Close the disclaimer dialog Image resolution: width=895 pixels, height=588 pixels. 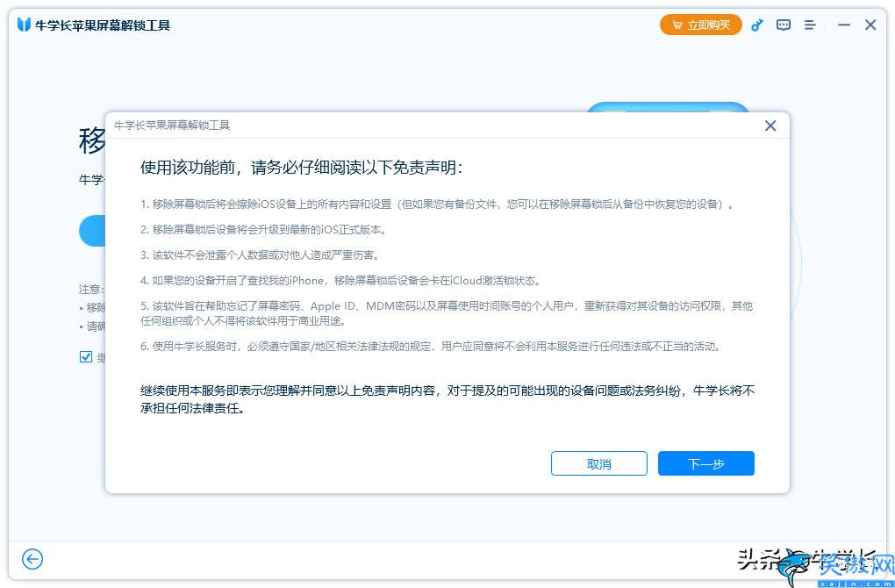click(770, 125)
